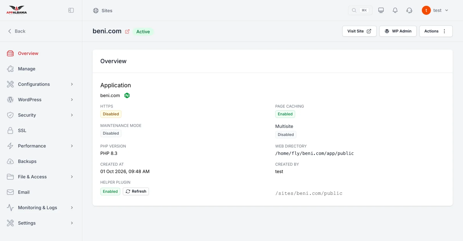The width and height of the screenshot is (463, 241).
Task: Click the monitor display icon in header
Action: tap(381, 10)
